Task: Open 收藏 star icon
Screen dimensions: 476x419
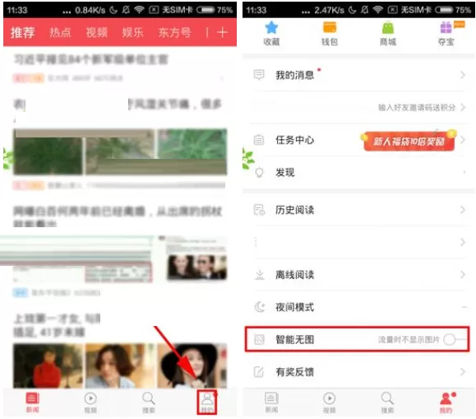Action: tap(271, 28)
